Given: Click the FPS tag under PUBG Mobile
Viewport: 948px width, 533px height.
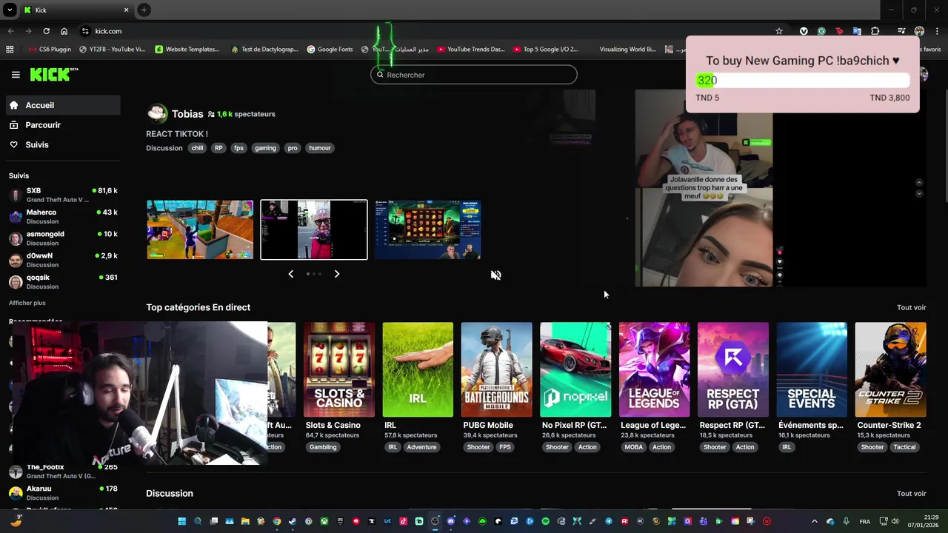Looking at the screenshot, I should pyautogui.click(x=505, y=447).
